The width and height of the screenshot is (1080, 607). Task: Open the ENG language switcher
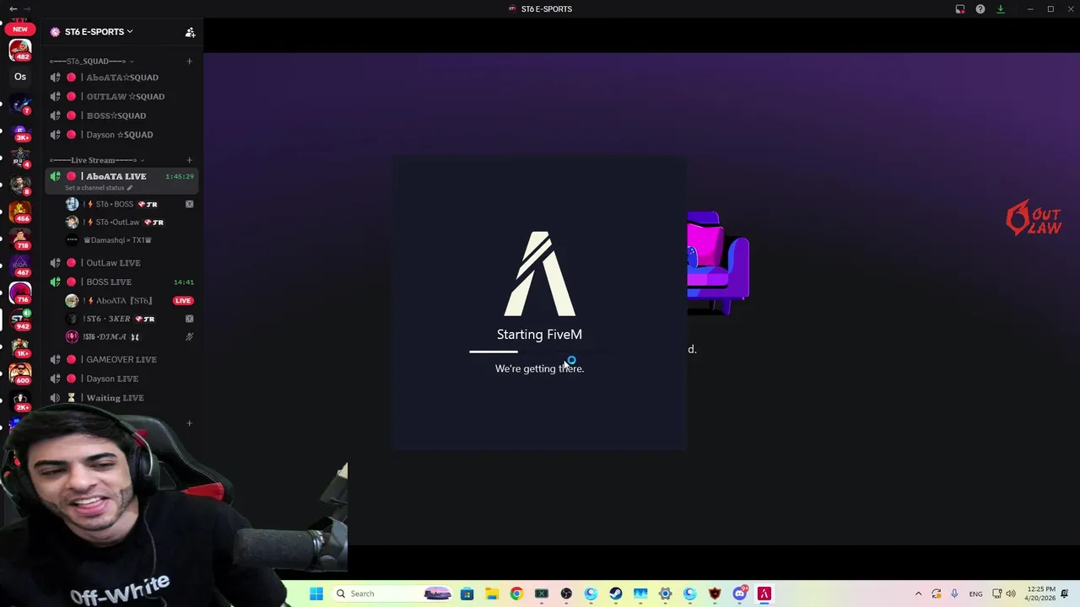pyautogui.click(x=975, y=594)
